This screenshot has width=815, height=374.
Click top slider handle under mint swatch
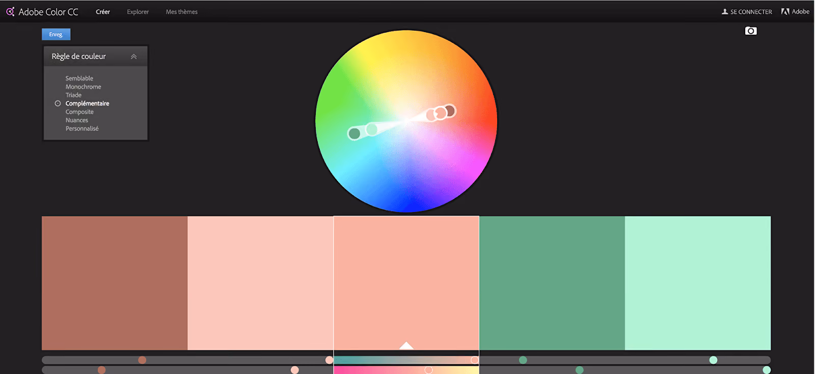[x=713, y=360]
